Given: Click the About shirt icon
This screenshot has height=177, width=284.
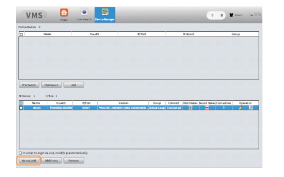Looking at the screenshot, I should point(231,15).
